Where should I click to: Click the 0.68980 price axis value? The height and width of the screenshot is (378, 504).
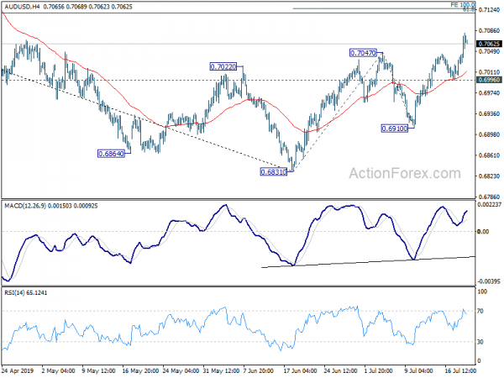tap(489, 134)
